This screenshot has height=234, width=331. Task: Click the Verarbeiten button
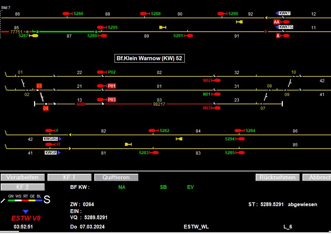tap(23, 178)
